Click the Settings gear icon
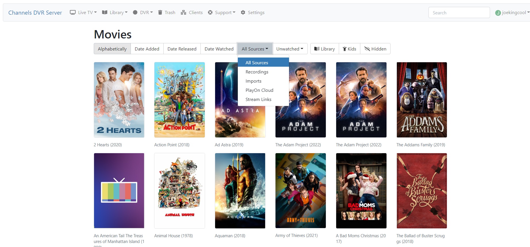Screen dimensions: 530x247 243,12
